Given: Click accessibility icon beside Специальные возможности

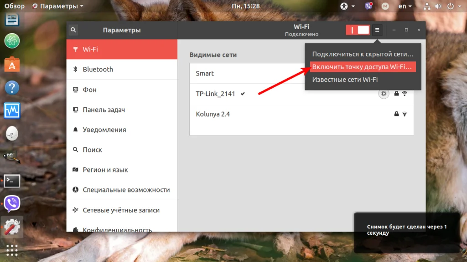Looking at the screenshot, I should [x=75, y=190].
